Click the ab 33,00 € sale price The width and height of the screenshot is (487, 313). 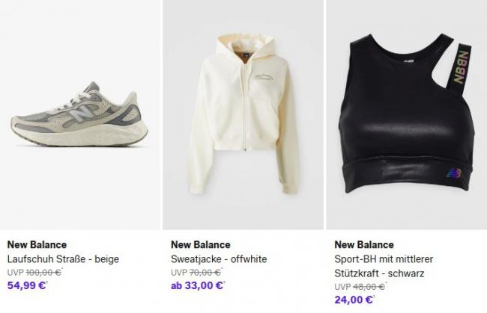[x=197, y=285]
